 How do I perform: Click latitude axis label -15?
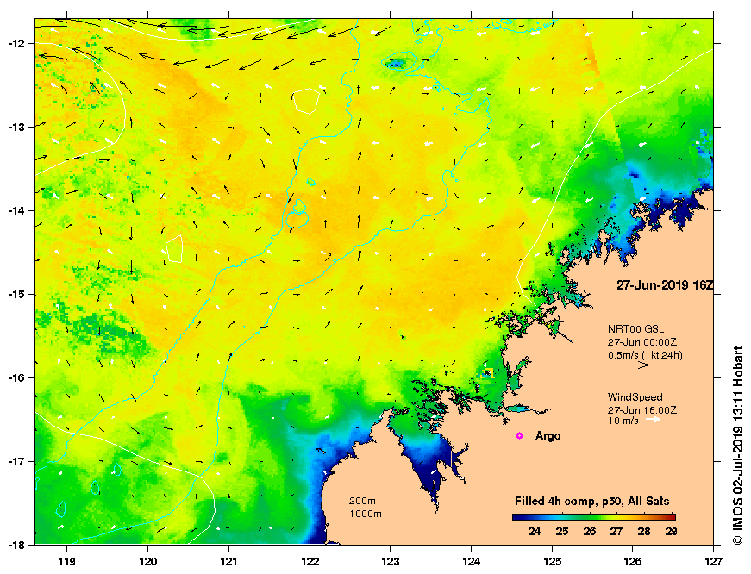(15, 295)
